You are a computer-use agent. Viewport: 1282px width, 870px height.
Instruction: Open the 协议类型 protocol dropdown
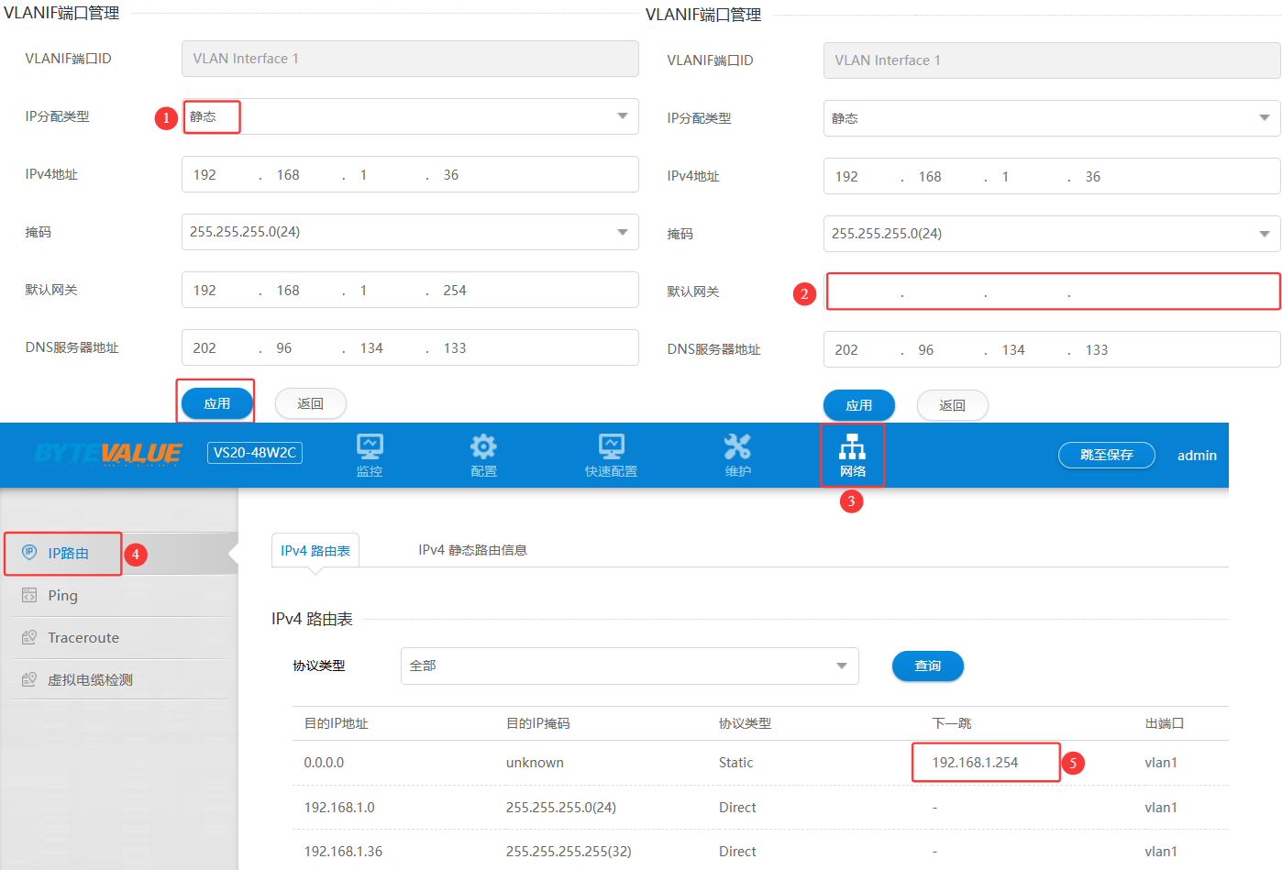click(x=629, y=666)
